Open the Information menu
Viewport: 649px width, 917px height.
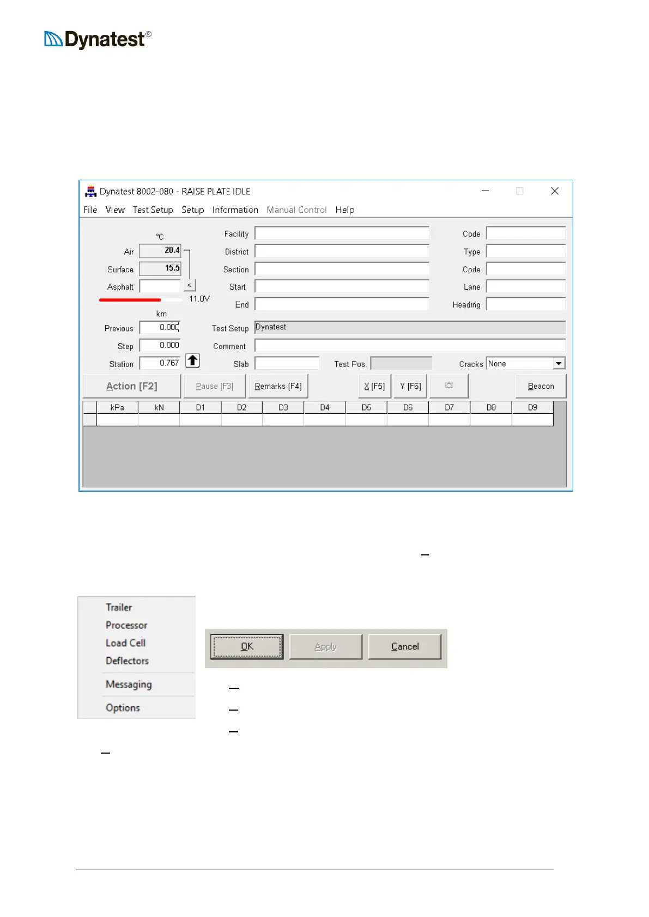point(235,210)
